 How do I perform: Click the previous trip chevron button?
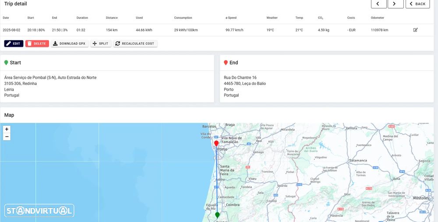(378, 4)
